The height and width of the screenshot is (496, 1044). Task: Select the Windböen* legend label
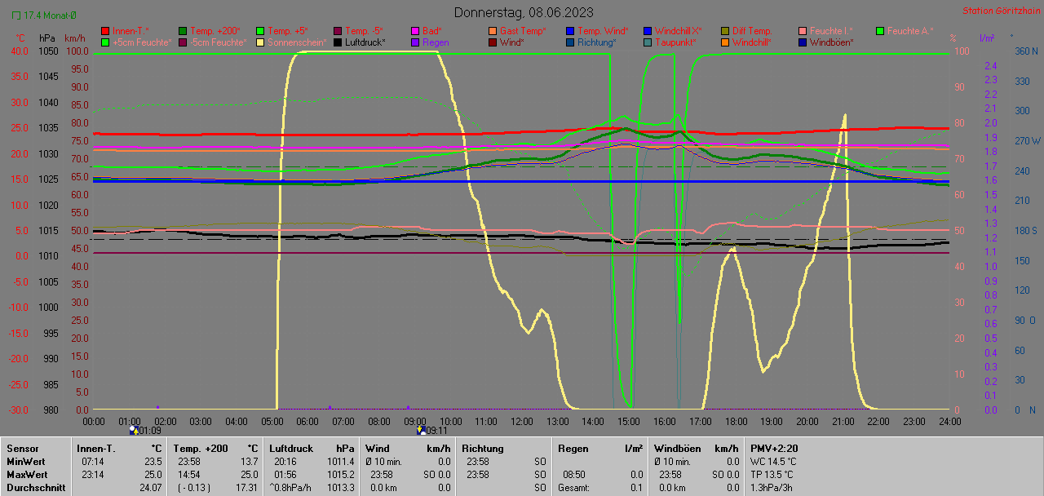pos(832,42)
